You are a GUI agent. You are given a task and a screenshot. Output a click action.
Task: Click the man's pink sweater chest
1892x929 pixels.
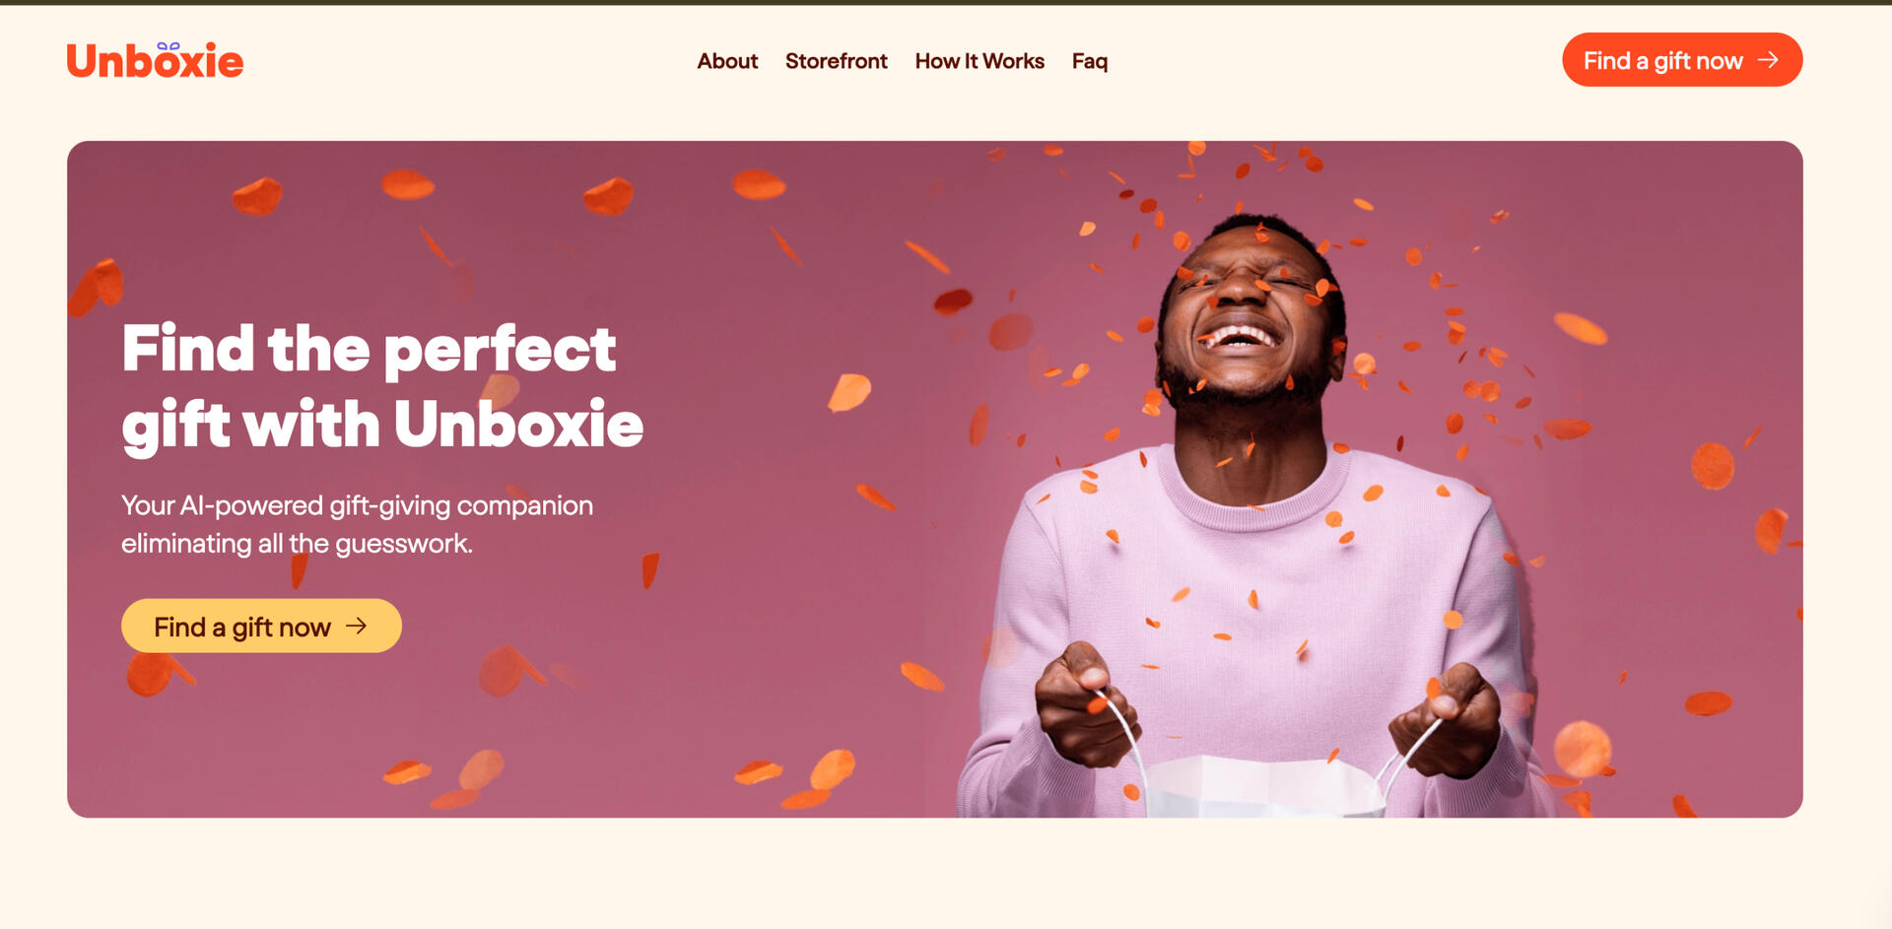pos(1251,601)
